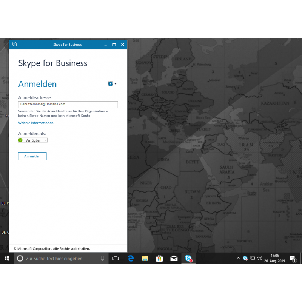This screenshot has width=302, height=302.
Task: Click the Anmeldeadresse input field
Action: tap(68, 105)
